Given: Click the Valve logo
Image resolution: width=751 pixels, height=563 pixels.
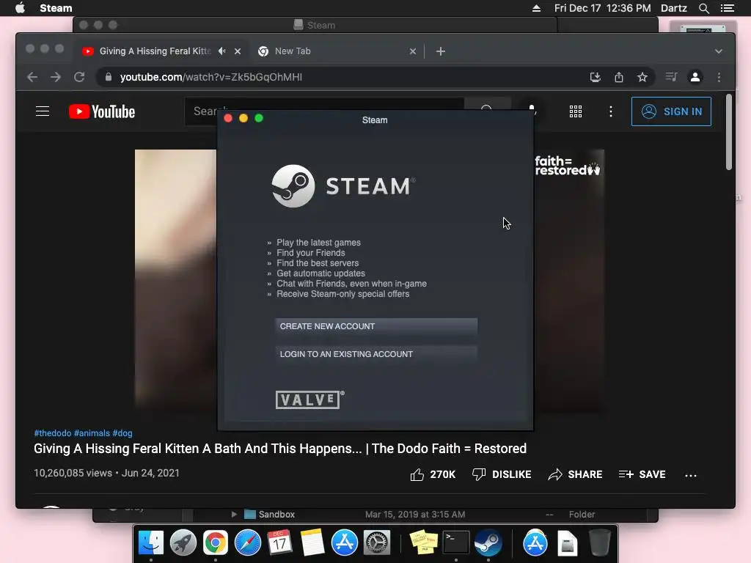Looking at the screenshot, I should 309,400.
